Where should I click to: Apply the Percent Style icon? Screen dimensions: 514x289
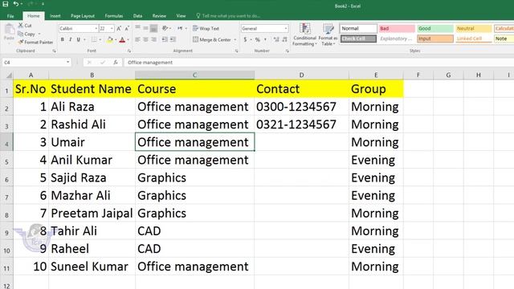tap(258, 39)
